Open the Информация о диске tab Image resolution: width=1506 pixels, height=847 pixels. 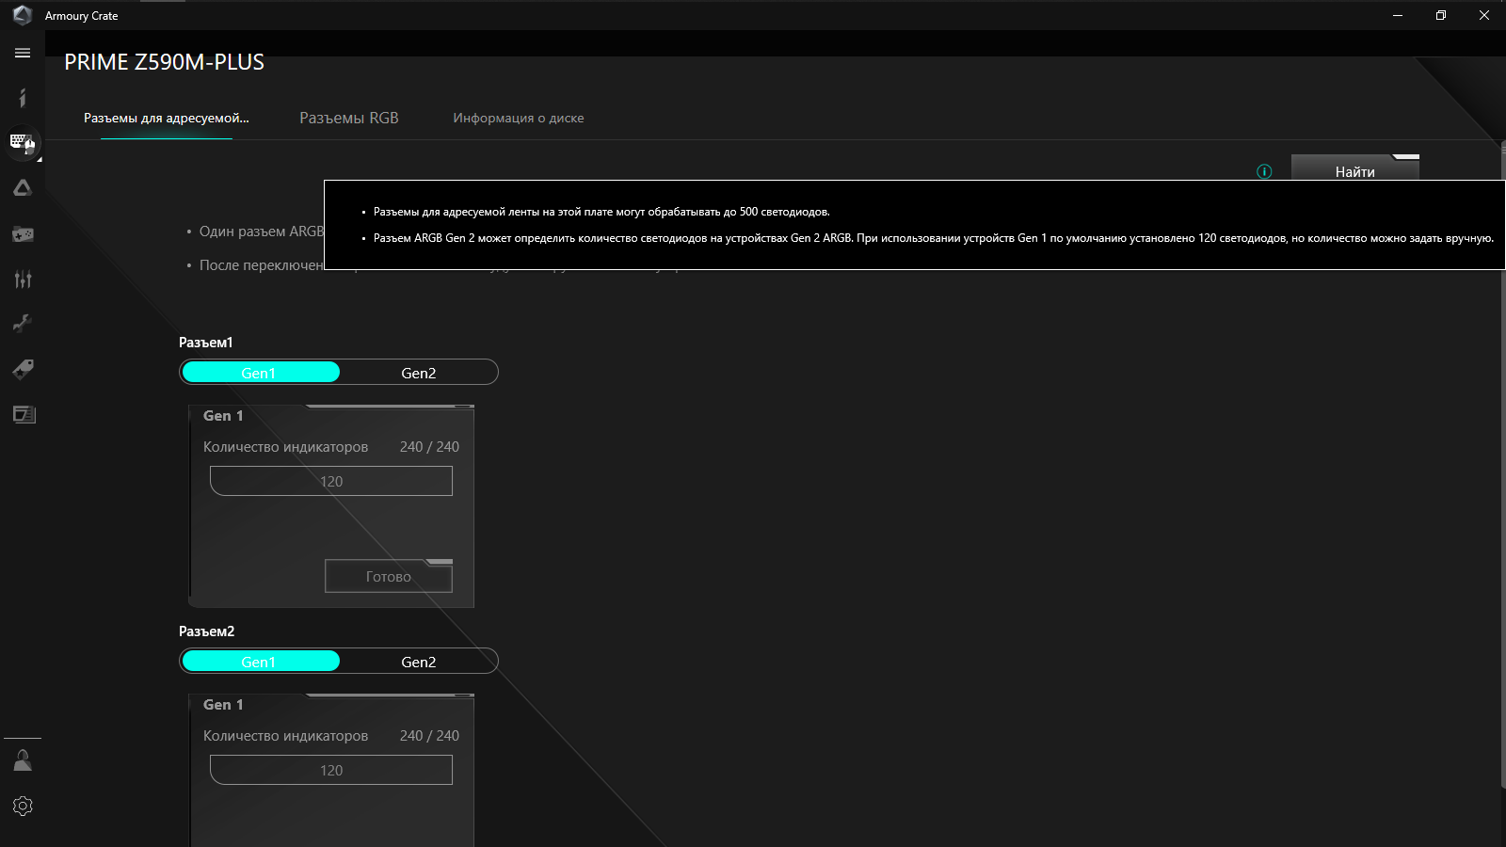click(519, 118)
